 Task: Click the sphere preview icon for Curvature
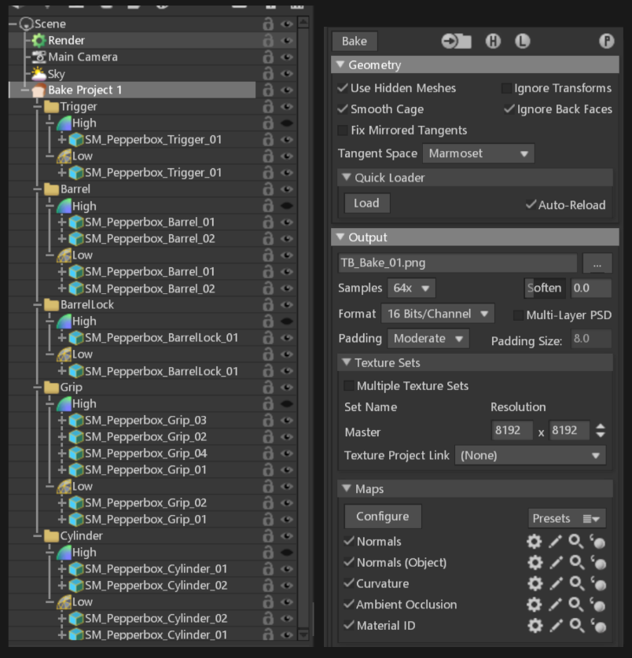598,584
